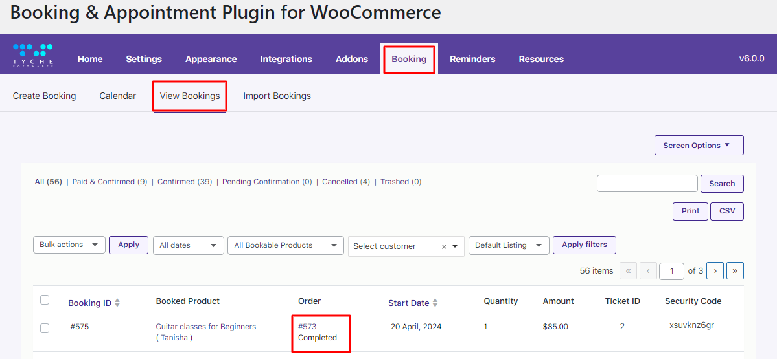The width and height of the screenshot is (777, 359).
Task: Go to the last page of bookings
Action: [x=735, y=270]
